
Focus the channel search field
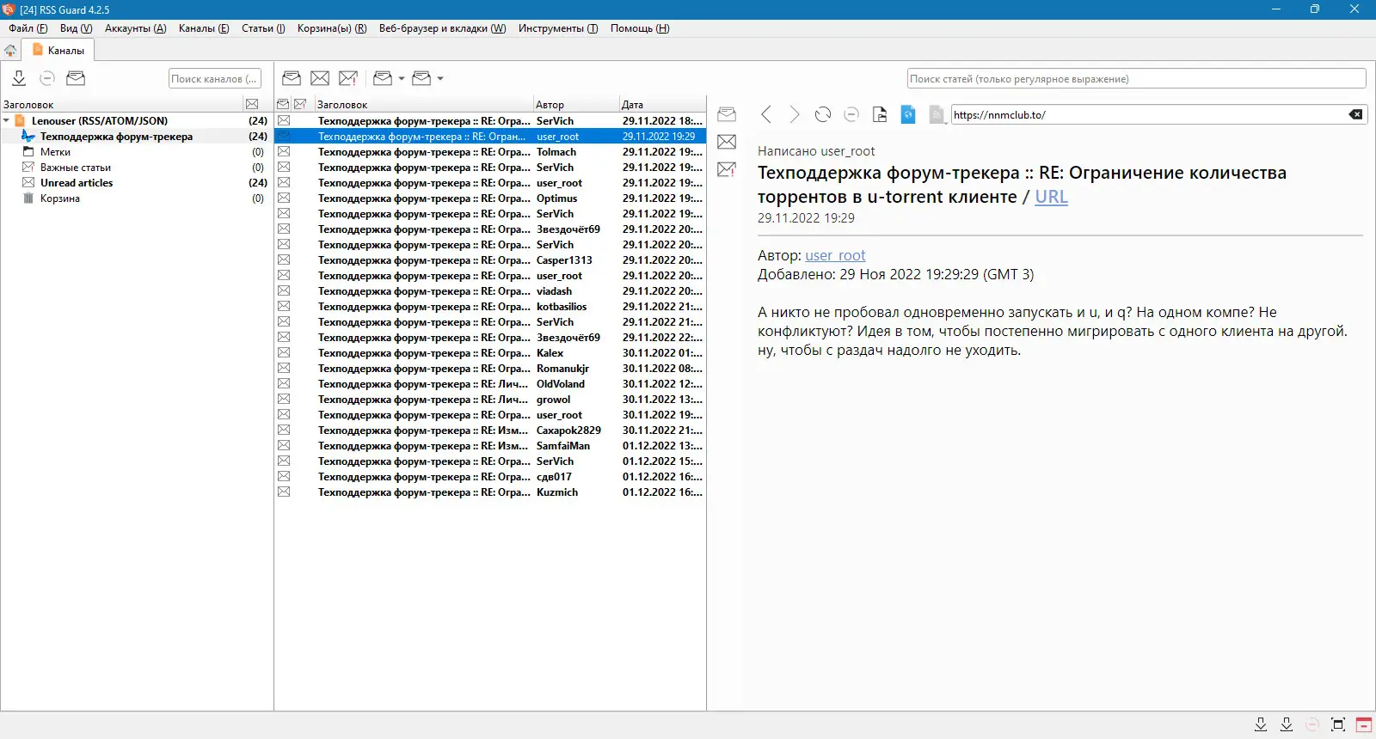click(215, 79)
